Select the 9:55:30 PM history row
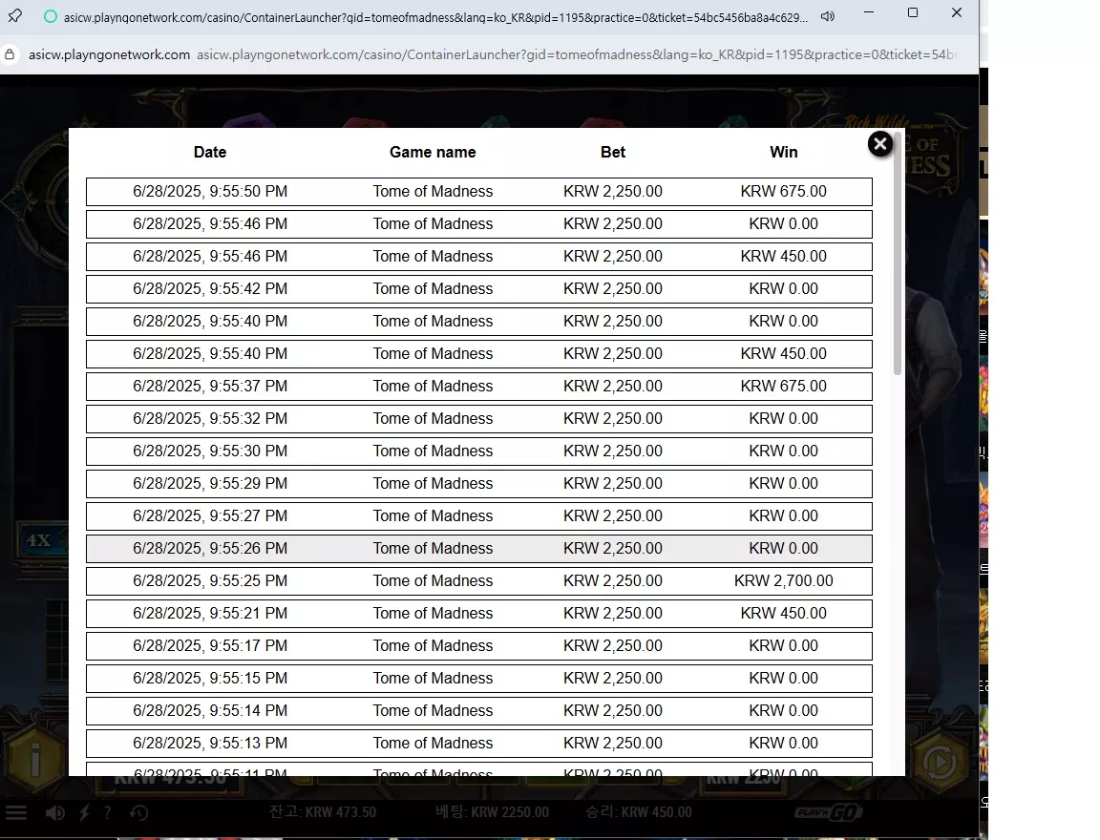 tap(479, 451)
